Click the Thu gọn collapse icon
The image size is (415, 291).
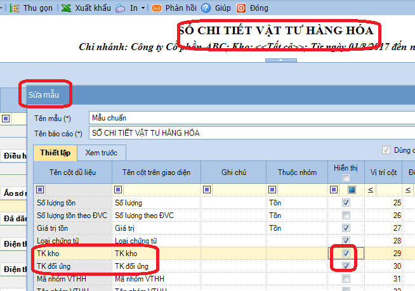coord(13,8)
